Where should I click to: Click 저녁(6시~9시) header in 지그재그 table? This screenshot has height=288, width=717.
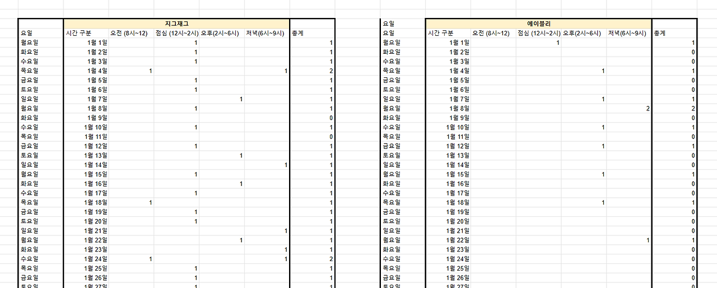pos(265,33)
